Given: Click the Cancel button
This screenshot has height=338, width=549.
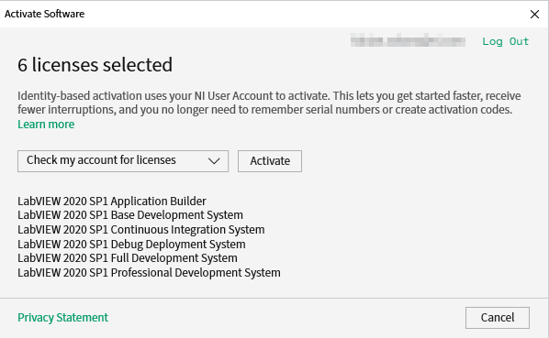Looking at the screenshot, I should pyautogui.click(x=498, y=318).
